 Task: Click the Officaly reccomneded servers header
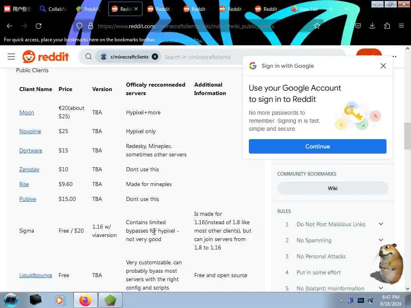(x=155, y=89)
